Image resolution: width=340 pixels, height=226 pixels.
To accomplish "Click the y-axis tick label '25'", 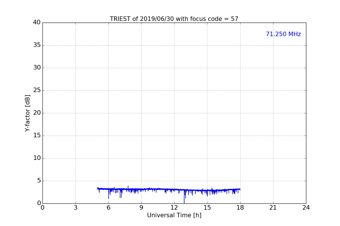I will (37, 90).
